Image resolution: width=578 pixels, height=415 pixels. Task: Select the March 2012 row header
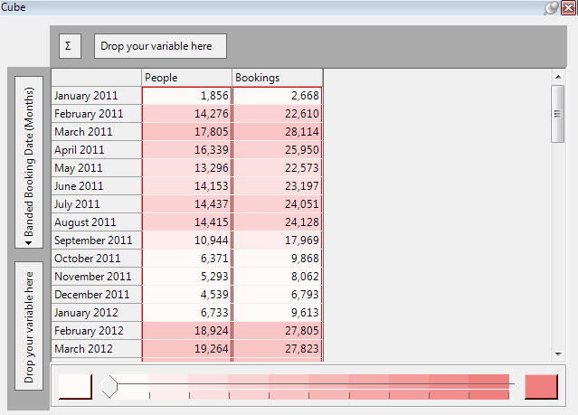pyautogui.click(x=97, y=349)
